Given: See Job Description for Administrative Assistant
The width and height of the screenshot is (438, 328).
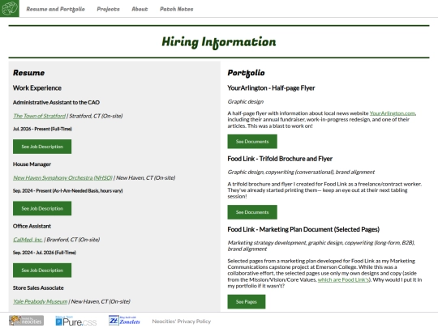Looking at the screenshot, I should (x=42, y=147).
